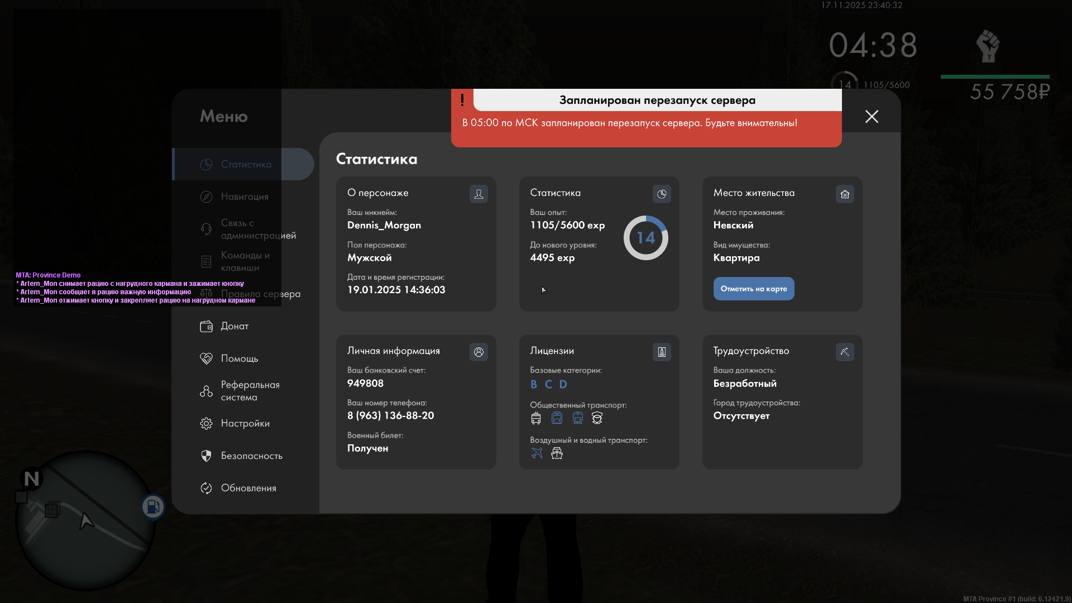Click the document icon in the Лицензии card
Viewport: 1072px width, 603px height.
[x=662, y=352]
